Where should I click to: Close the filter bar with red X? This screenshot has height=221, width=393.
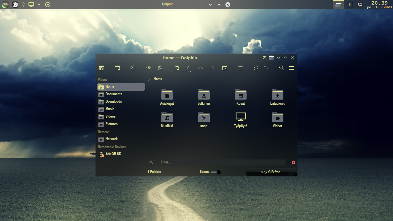[293, 163]
